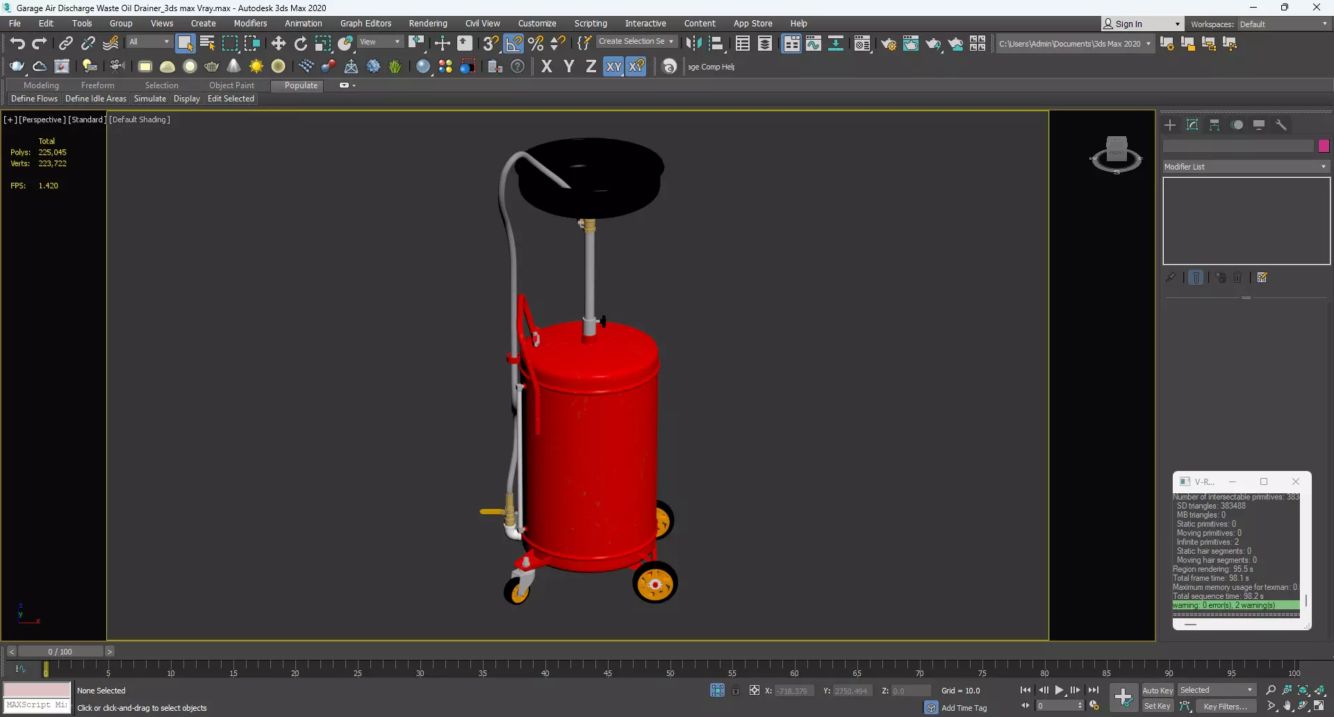
Task: Open the Curve Editor icon
Action: (814, 44)
